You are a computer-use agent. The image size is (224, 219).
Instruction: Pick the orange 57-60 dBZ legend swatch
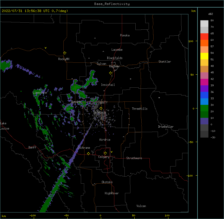click(x=204, y=43)
